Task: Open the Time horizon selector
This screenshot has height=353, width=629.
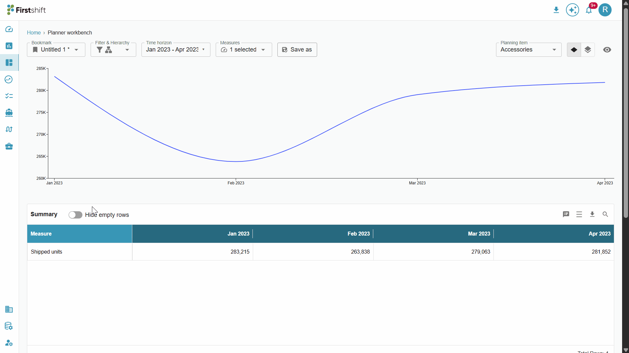Action: pos(176,50)
